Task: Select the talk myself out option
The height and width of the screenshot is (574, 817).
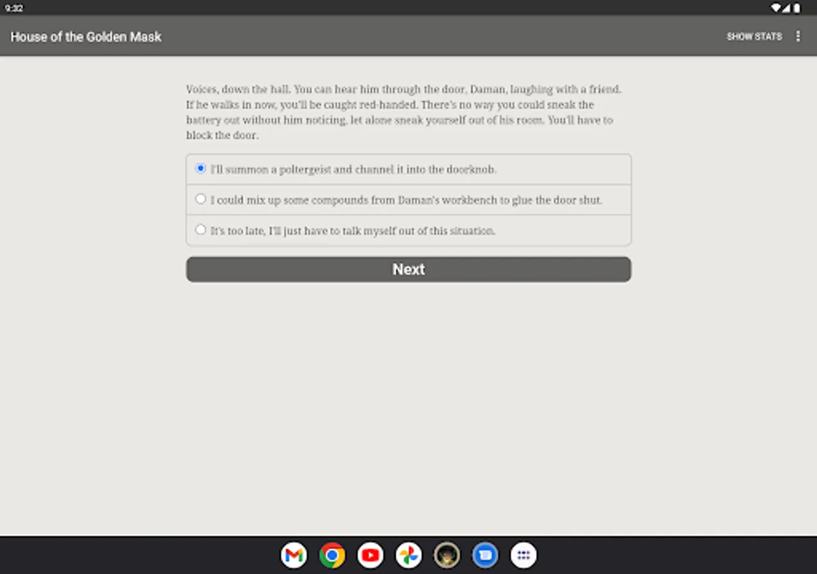Action: click(200, 229)
